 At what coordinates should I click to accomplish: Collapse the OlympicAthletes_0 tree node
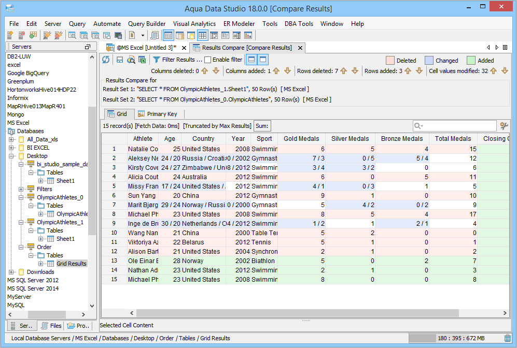point(21,197)
